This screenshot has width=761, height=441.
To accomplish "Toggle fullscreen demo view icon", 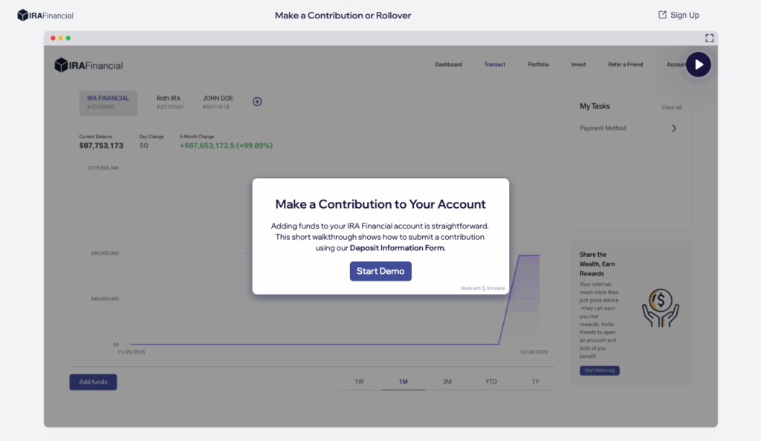I will (x=709, y=38).
